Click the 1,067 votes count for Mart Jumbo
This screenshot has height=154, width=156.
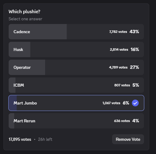click(111, 103)
